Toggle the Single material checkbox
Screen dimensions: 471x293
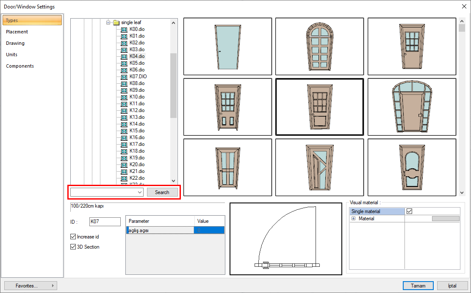[x=409, y=211]
